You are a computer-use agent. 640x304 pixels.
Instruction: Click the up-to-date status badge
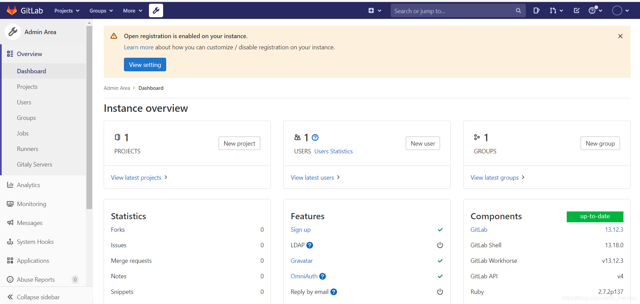tap(595, 217)
